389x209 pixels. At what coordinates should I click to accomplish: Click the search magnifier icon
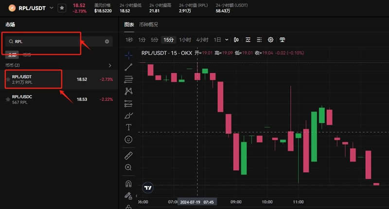click(11, 42)
